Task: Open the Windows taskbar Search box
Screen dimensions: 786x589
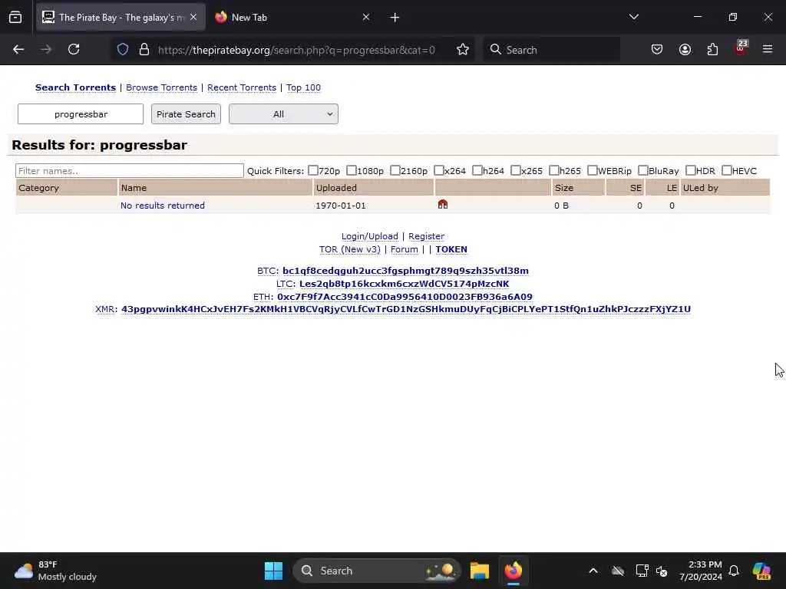Action: [376, 571]
